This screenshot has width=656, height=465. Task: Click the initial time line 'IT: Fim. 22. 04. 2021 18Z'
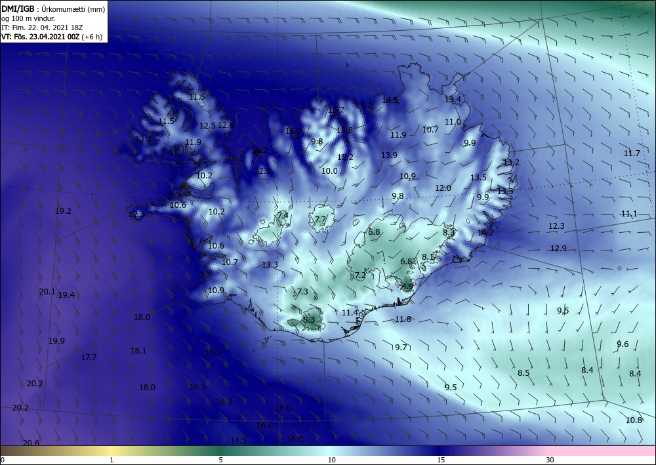[42, 28]
